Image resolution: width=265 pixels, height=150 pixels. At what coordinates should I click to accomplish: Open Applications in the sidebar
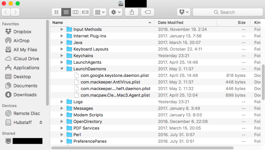coord(22,68)
